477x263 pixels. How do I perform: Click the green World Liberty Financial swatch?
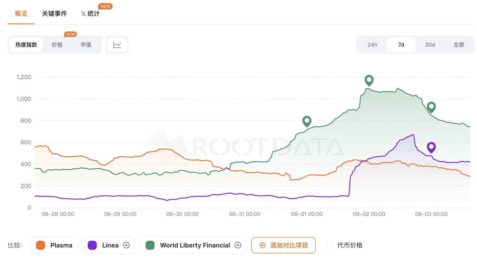coord(150,245)
